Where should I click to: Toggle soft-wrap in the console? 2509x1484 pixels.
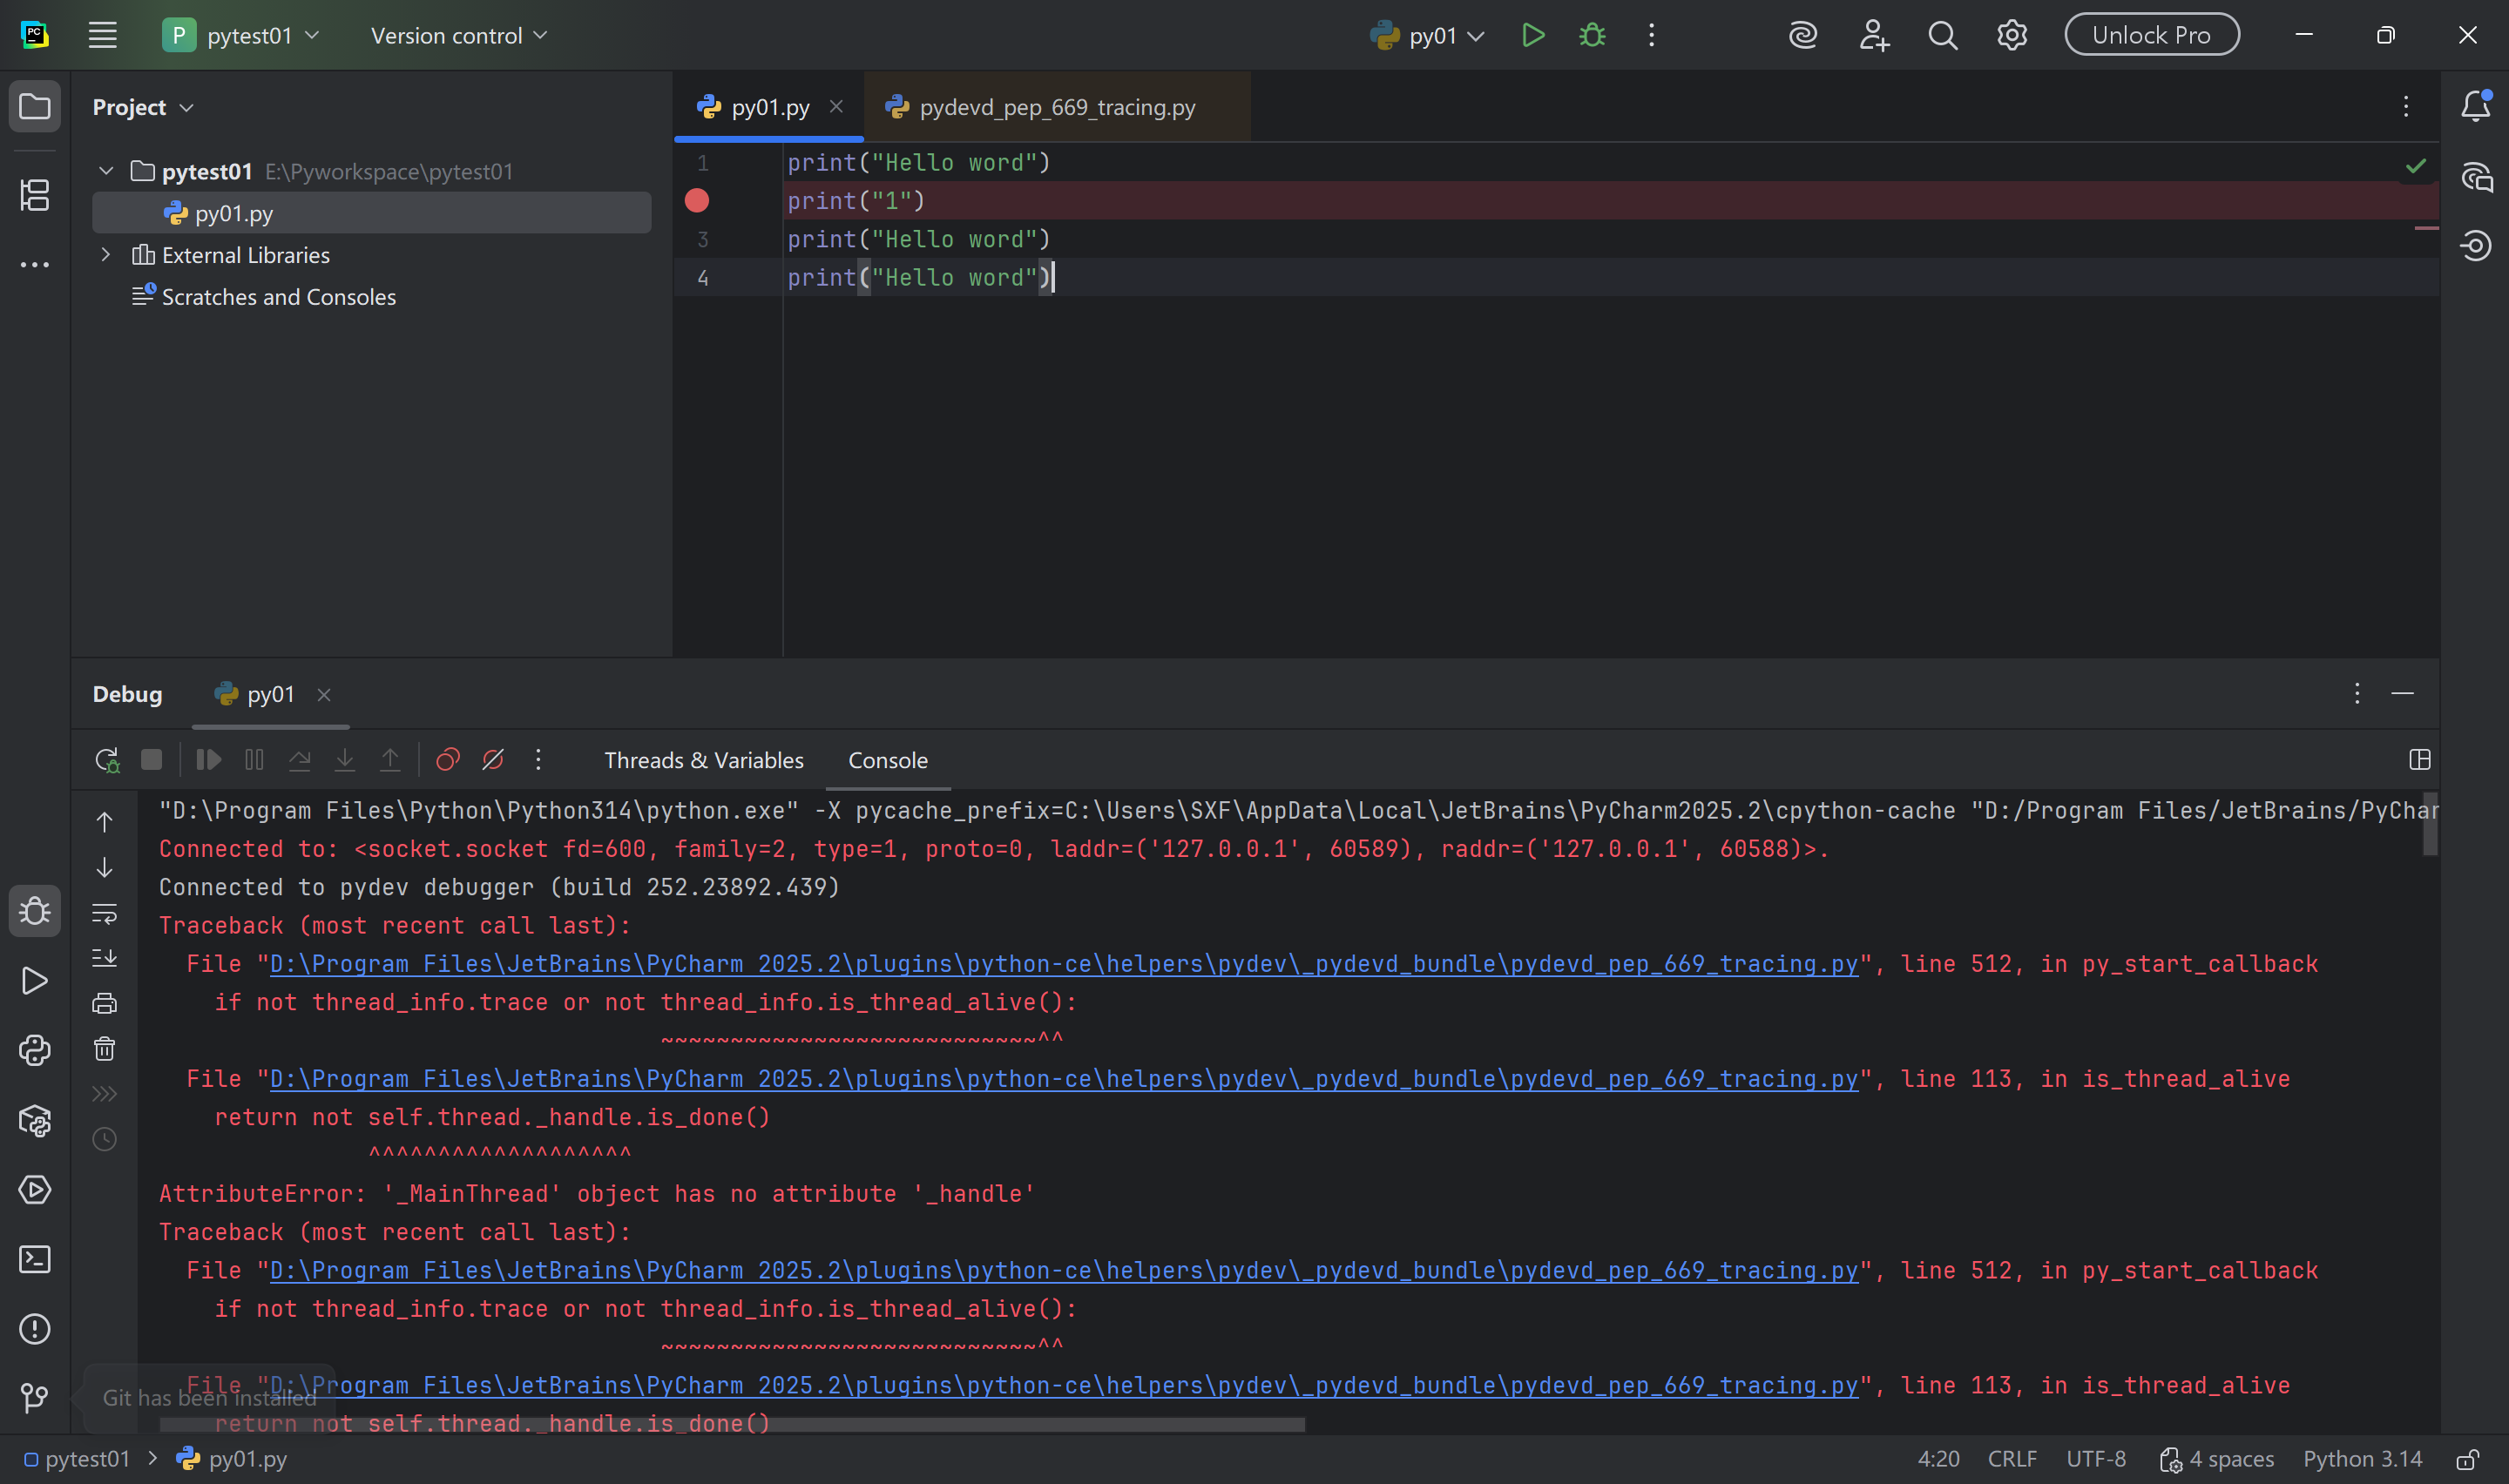click(104, 913)
